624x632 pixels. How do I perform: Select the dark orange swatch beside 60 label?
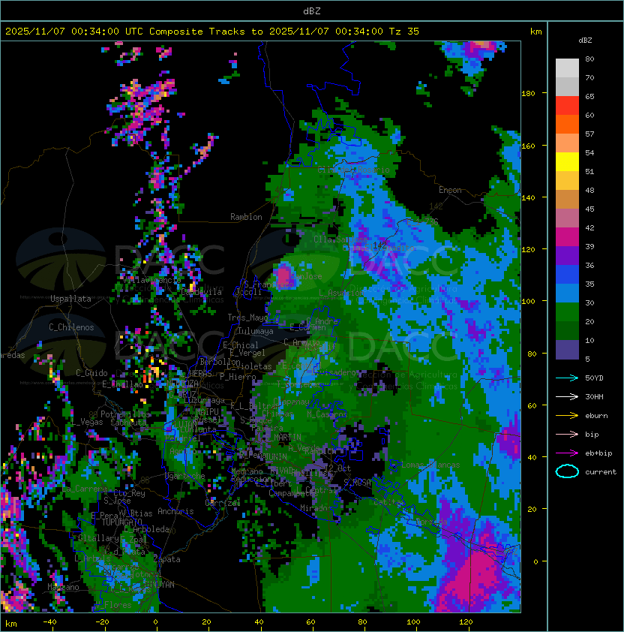(567, 125)
